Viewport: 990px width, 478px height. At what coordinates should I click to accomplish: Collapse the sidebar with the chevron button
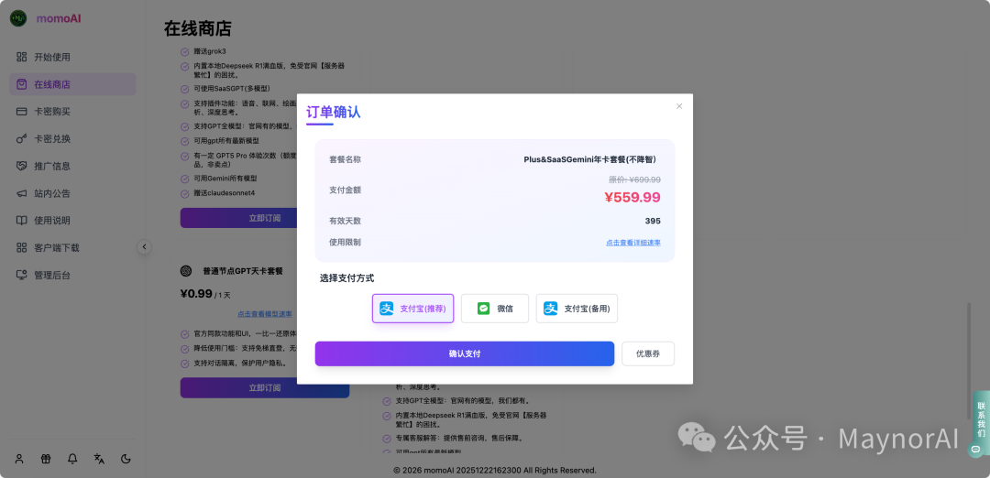144,247
